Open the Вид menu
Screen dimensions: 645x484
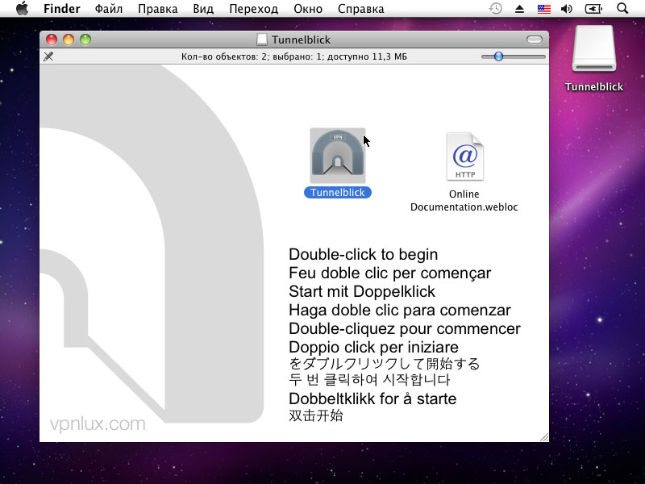pyautogui.click(x=203, y=9)
